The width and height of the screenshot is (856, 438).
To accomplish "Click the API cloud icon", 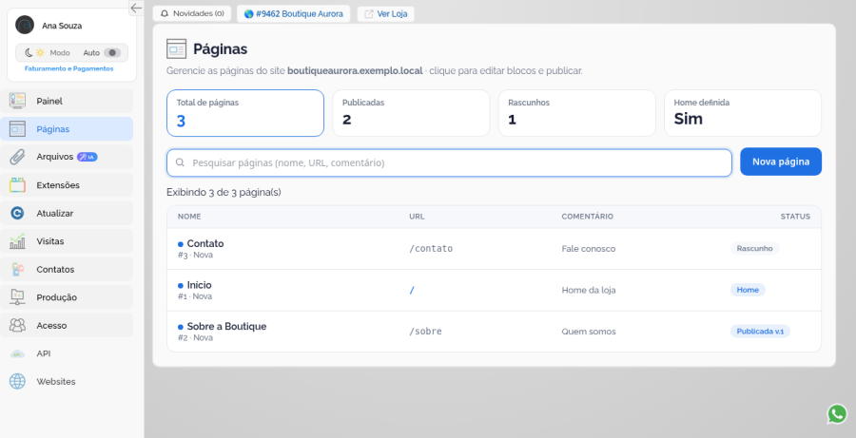I will (17, 354).
